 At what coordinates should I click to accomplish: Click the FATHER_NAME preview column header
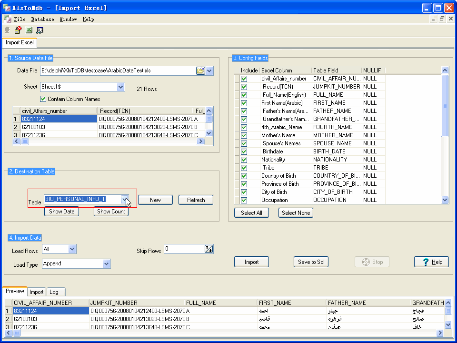pyautogui.click(x=368, y=303)
